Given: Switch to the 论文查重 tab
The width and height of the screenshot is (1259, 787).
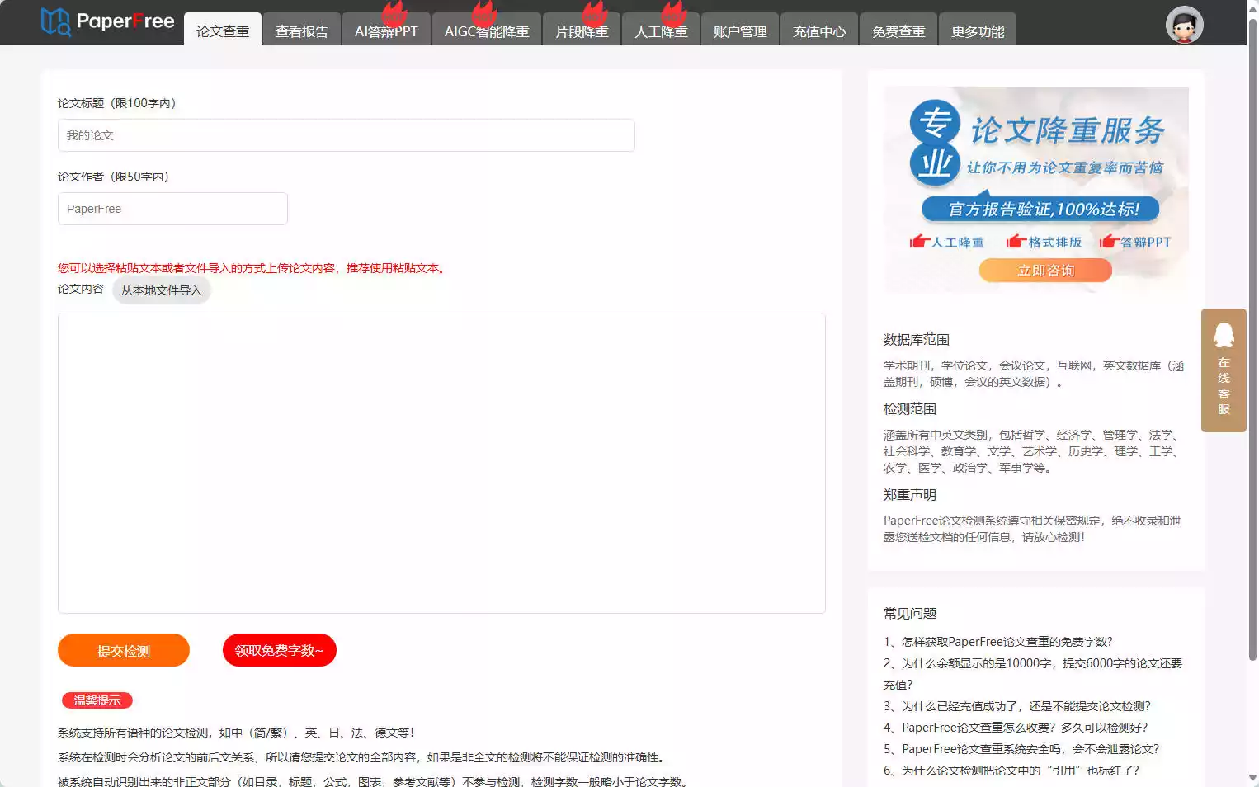Looking at the screenshot, I should point(223,31).
